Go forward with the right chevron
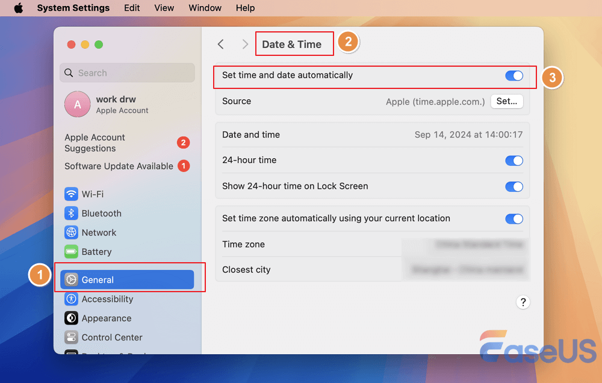 pyautogui.click(x=245, y=44)
